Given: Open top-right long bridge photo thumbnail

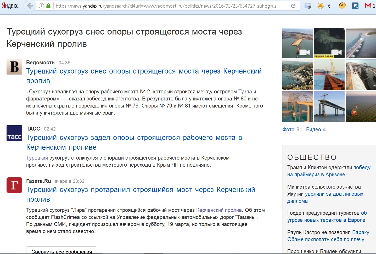Looking at the screenshot, I should coord(361,43).
